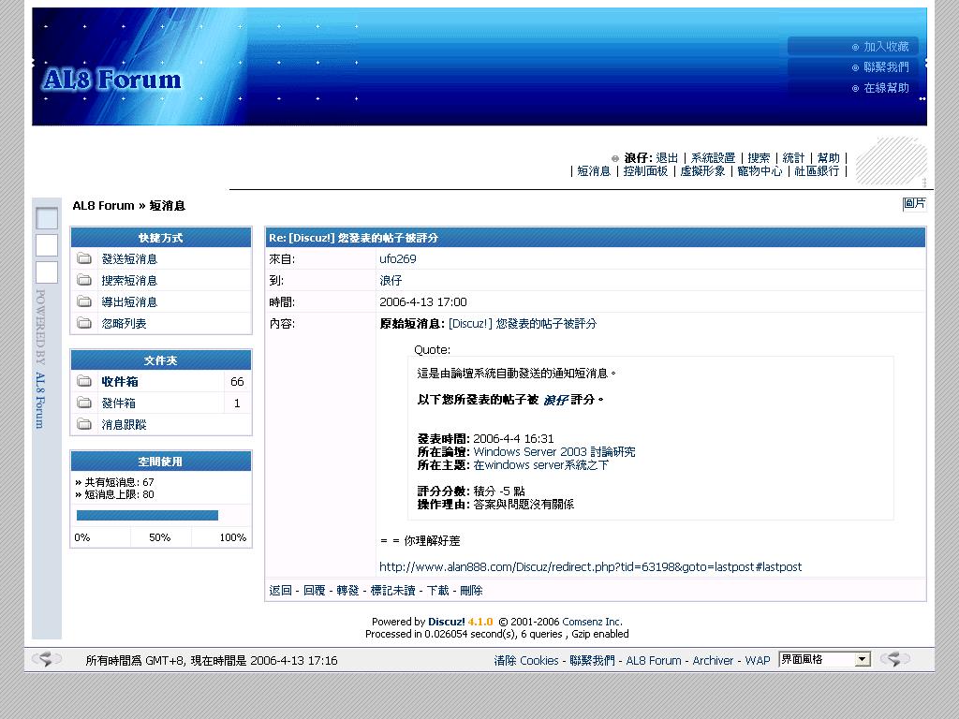Click the folder icon beside 發件箱
The image size is (959, 719).
coord(84,404)
